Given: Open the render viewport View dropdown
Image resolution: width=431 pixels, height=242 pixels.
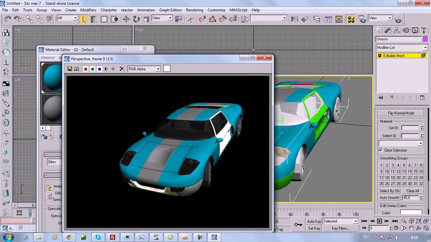Looking at the screenshot, I should (380, 18).
